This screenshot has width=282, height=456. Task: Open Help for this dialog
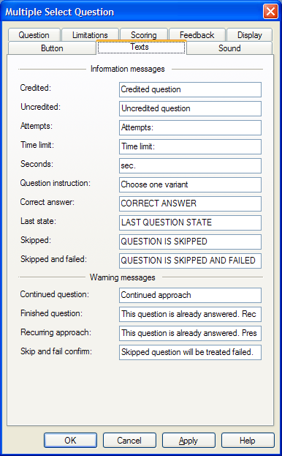248,441
